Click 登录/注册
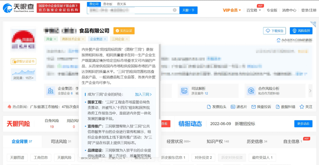Screen dimensions: 319x165 click(x=309, y=10)
